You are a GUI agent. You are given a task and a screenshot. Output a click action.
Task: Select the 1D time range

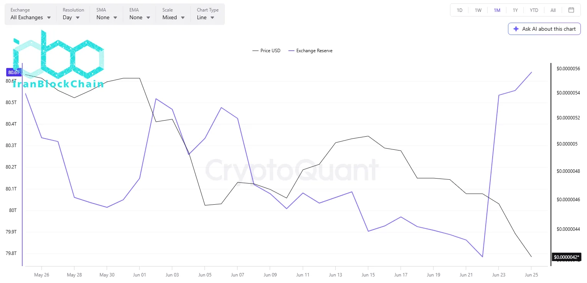pos(460,10)
